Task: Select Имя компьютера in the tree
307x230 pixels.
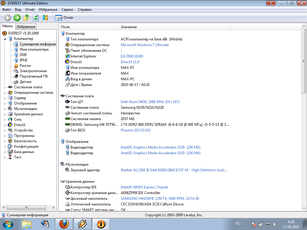Action: 34,49
